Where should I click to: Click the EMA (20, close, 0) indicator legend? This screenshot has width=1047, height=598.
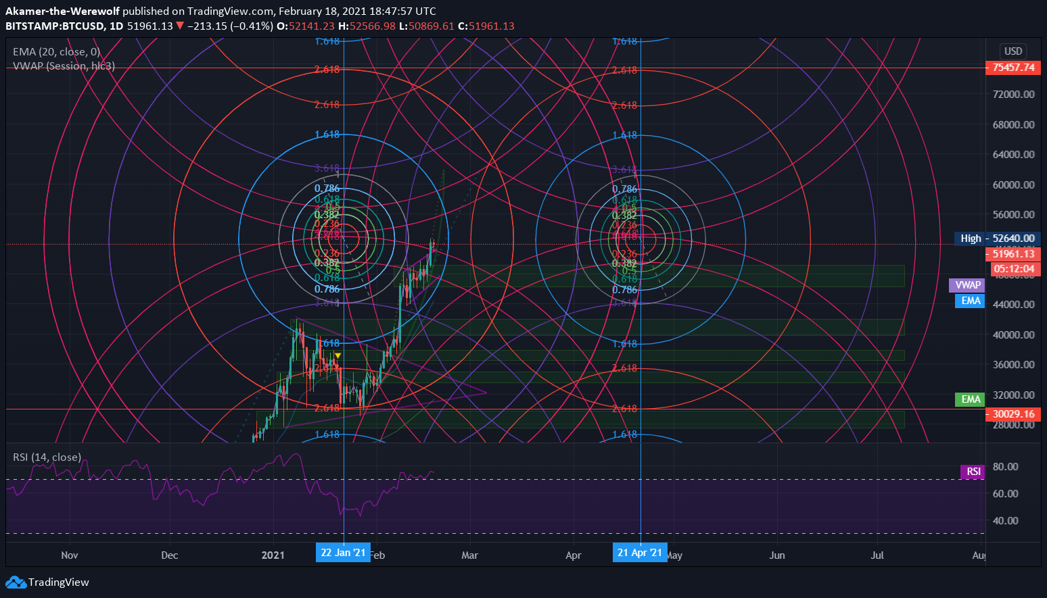[57, 51]
